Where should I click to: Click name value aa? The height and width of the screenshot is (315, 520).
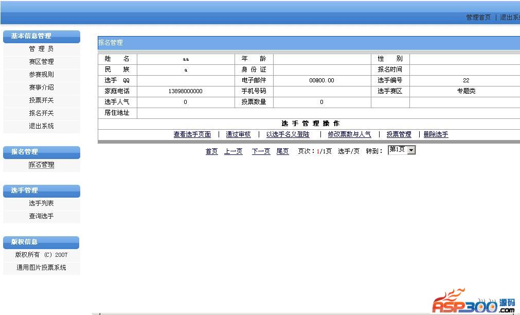click(185, 59)
